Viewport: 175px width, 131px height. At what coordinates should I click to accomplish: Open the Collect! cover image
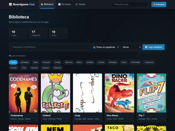coord(55,93)
